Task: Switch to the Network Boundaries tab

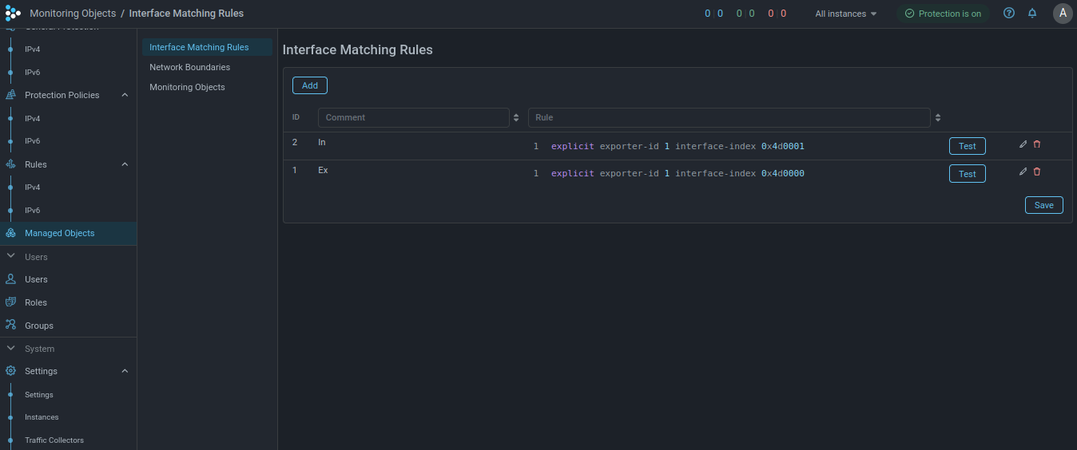Action: [189, 67]
